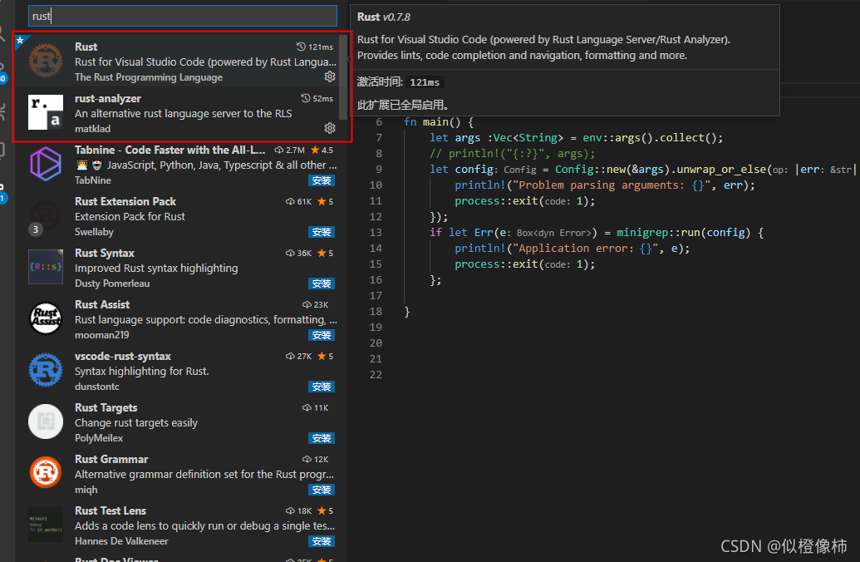Install the TabNine extension
The image size is (860, 562).
322,180
